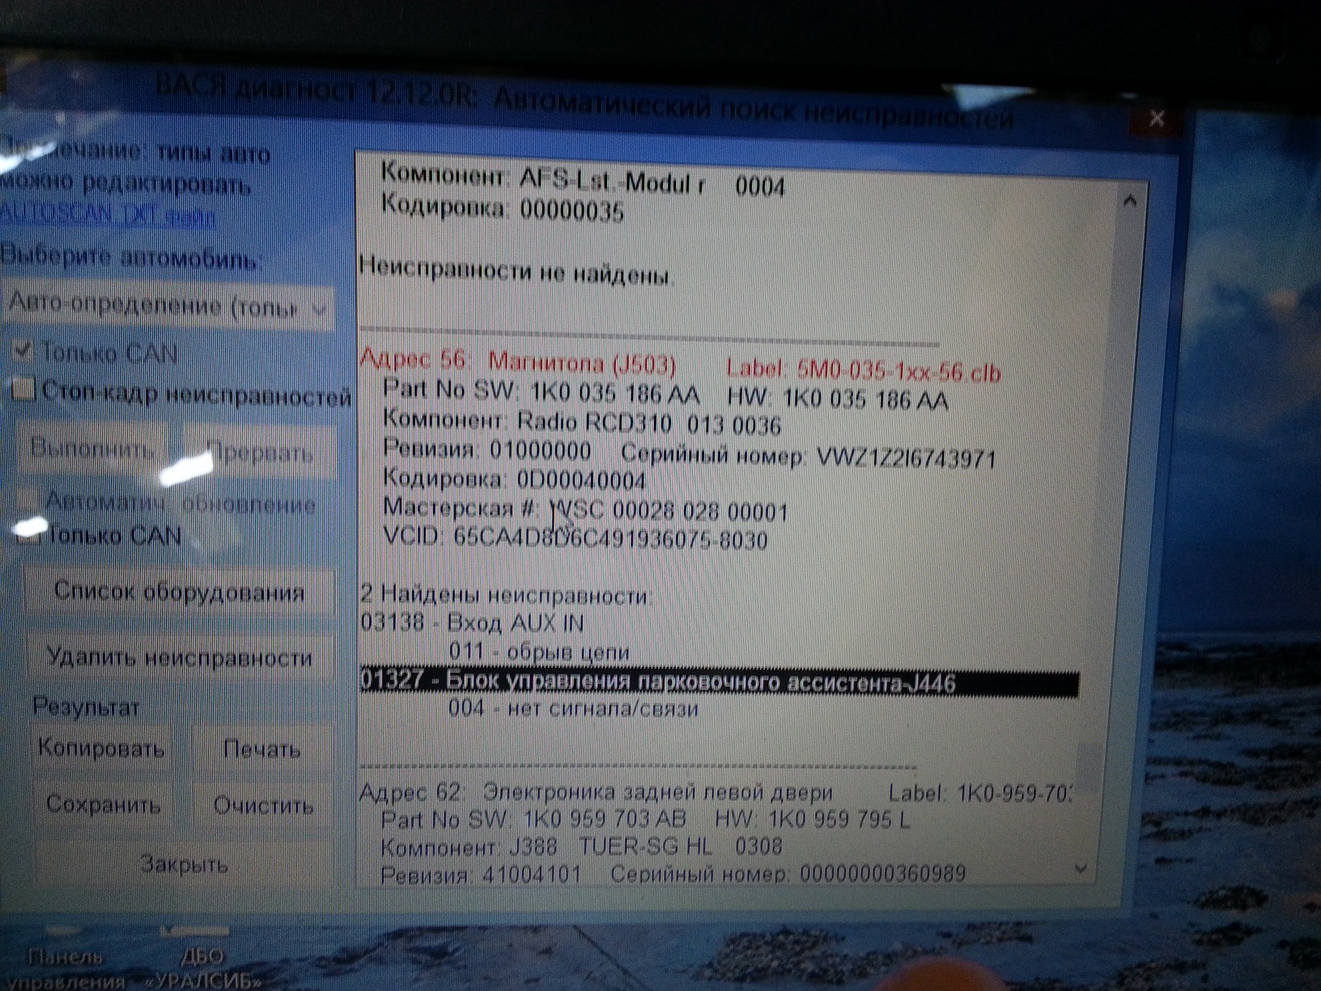Expand the Авто-определение vehicle dropdown

tap(319, 308)
